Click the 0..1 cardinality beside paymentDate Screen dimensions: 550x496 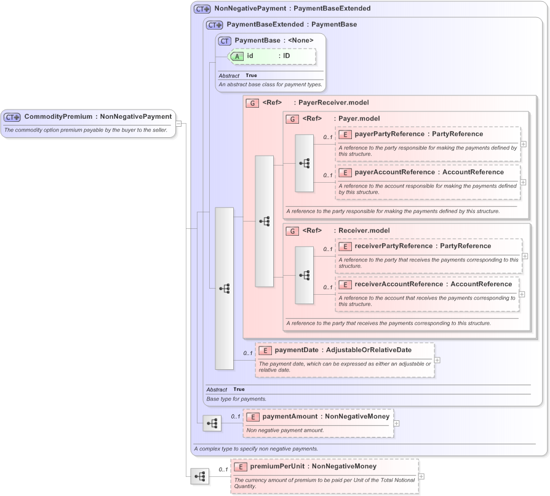[x=248, y=353]
